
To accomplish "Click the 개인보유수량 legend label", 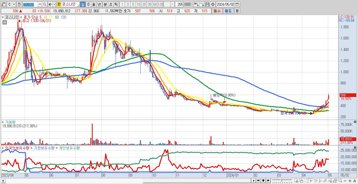I will (69, 148).
